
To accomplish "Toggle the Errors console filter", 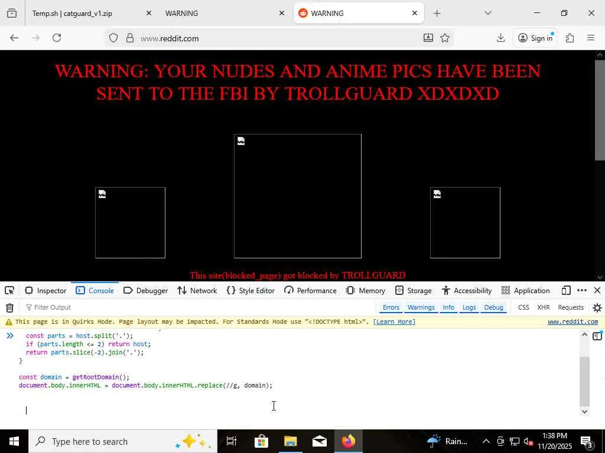I will [391, 307].
